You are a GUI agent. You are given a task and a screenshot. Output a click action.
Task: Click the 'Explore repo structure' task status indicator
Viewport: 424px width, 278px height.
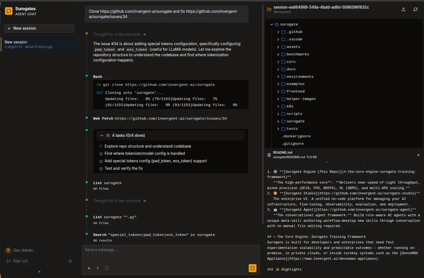pyautogui.click(x=101, y=146)
